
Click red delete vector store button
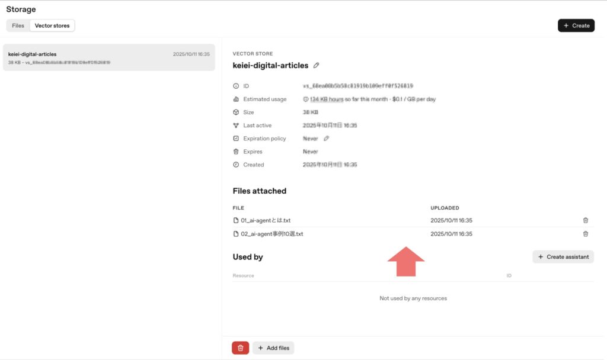click(240, 348)
